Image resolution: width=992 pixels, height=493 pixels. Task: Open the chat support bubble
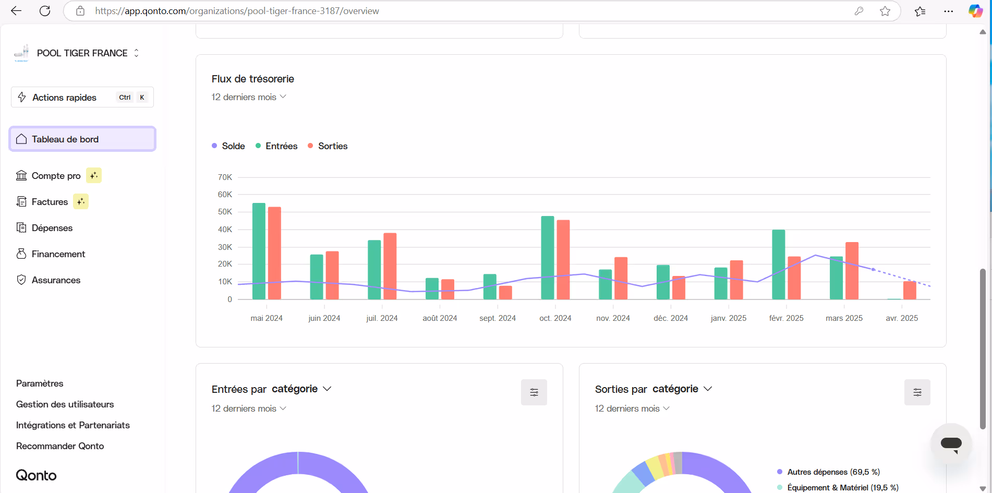coord(951,444)
